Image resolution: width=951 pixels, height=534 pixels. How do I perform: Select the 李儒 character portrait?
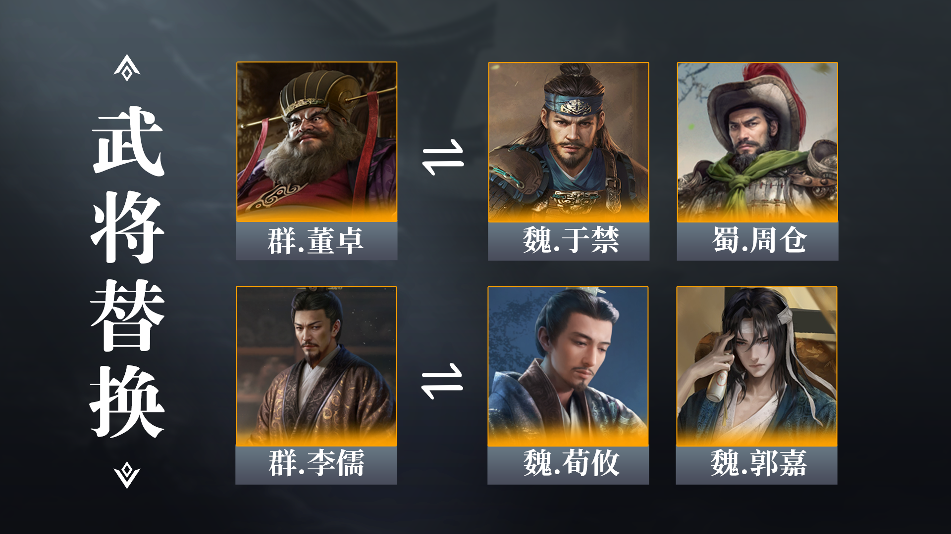[x=316, y=366]
